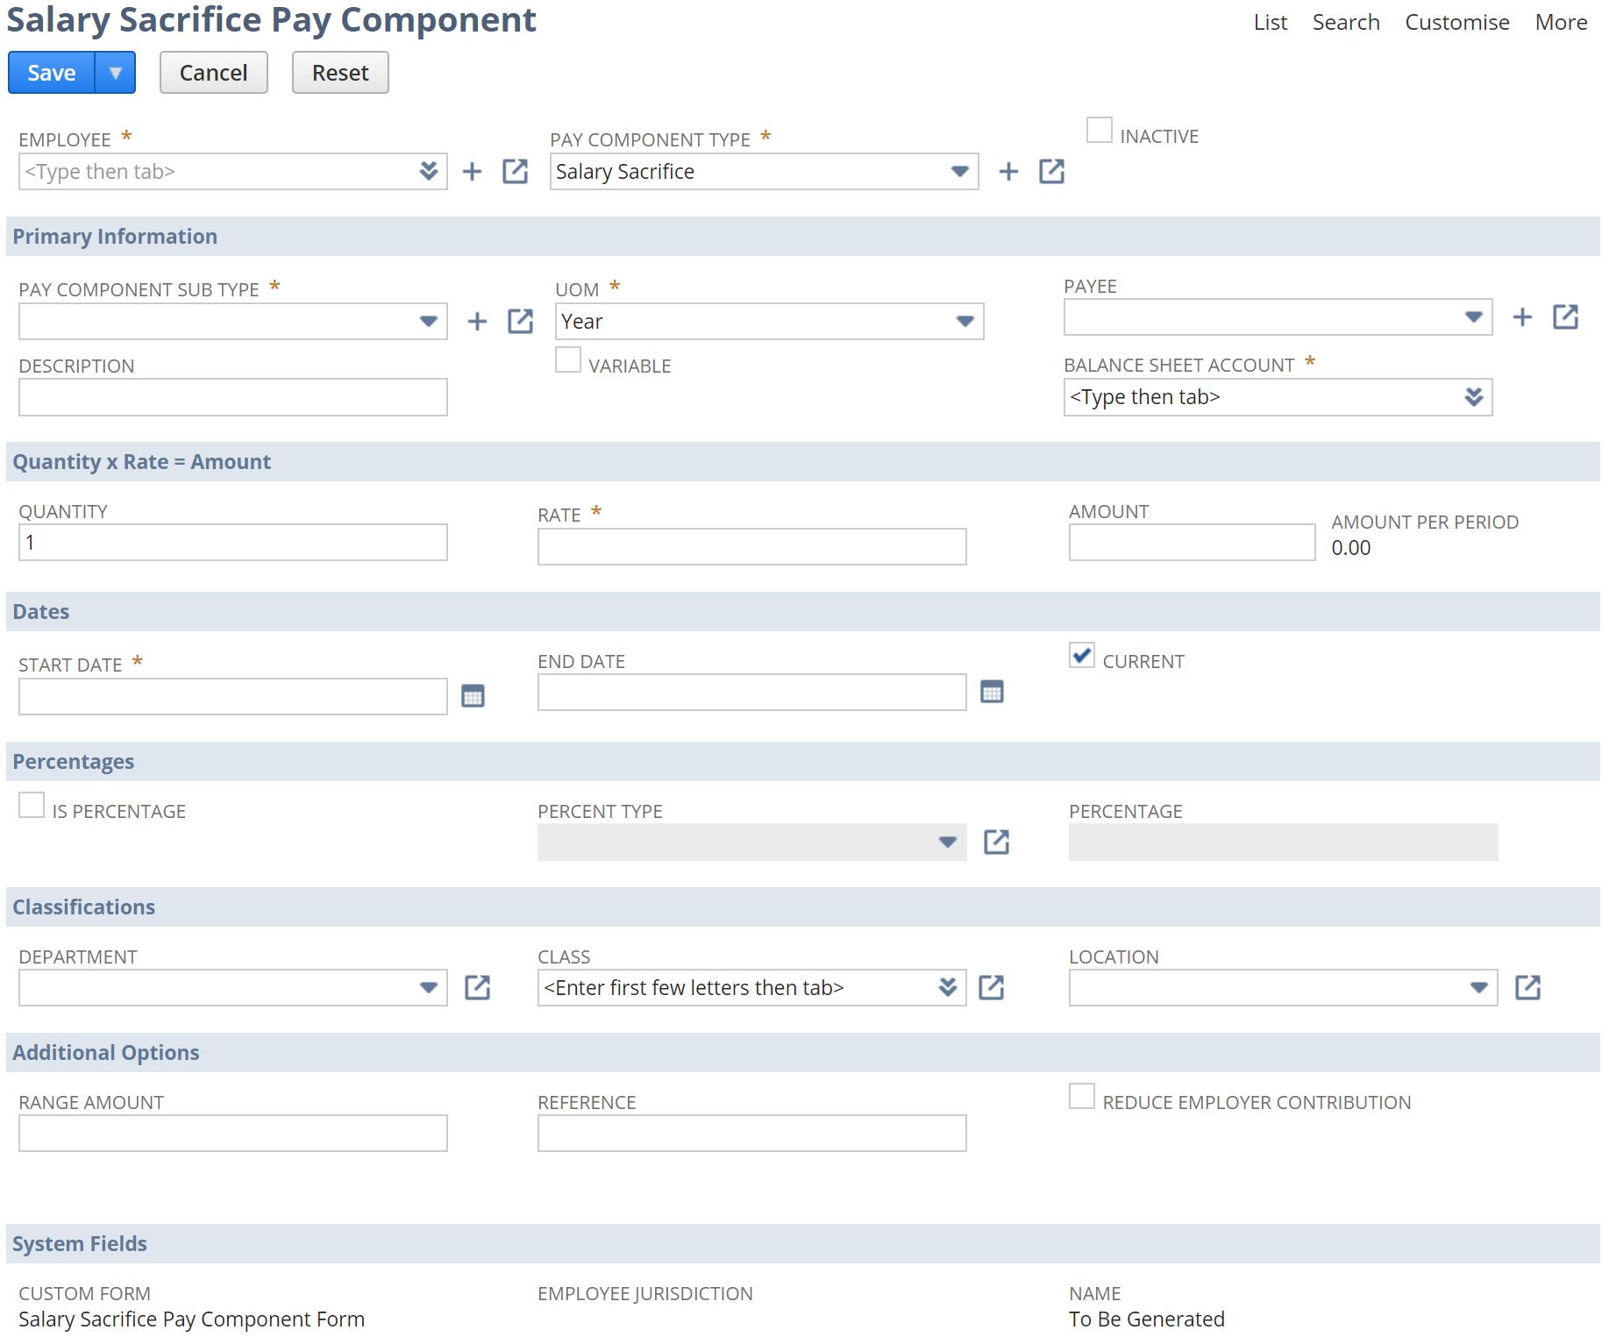The width and height of the screenshot is (1602, 1337).
Task: Click inside the Quantity input field
Action: pos(231,542)
